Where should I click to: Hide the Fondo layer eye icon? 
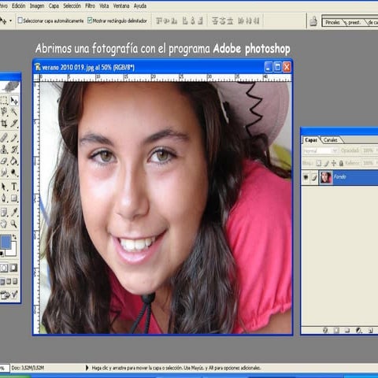pos(306,177)
